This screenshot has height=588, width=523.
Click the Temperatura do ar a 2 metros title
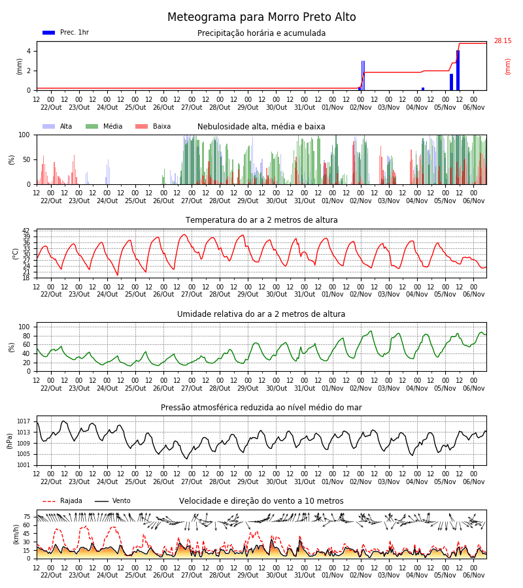(x=261, y=220)
